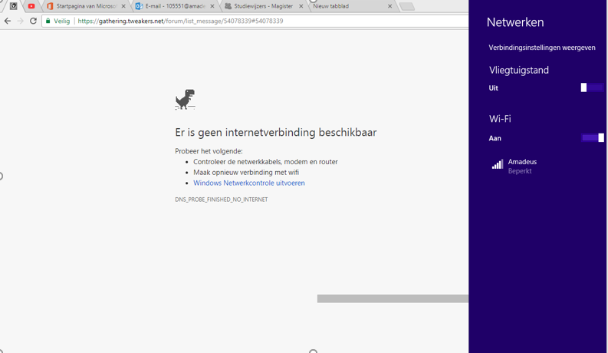This screenshot has width=608, height=353.
Task: Click the offline dinosaur image
Action: point(185,99)
